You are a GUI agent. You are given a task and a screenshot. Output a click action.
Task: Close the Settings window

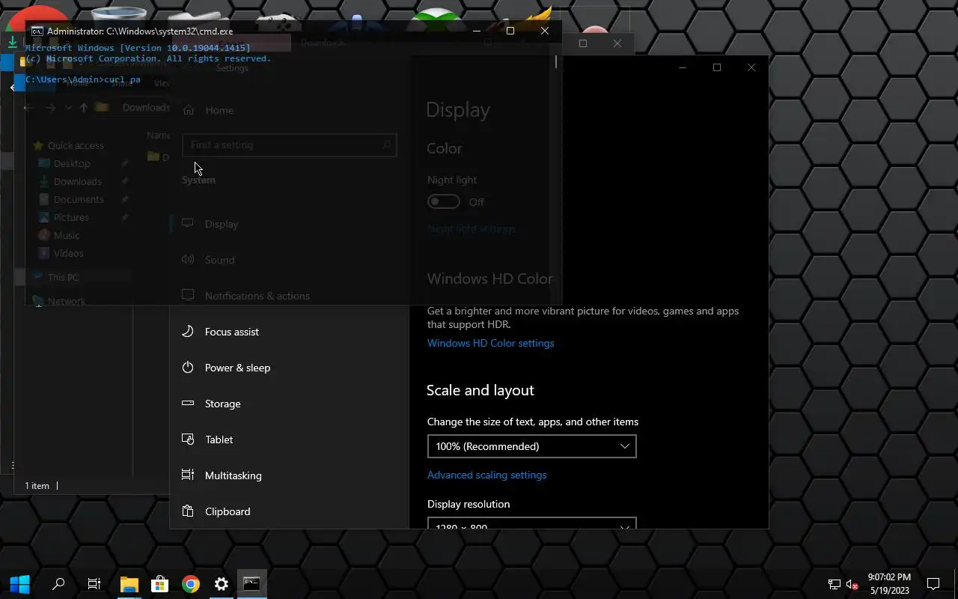tap(751, 67)
